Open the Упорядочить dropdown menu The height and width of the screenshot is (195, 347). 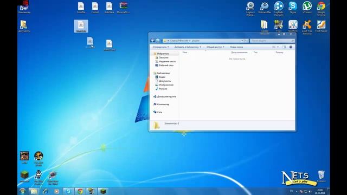point(161,47)
